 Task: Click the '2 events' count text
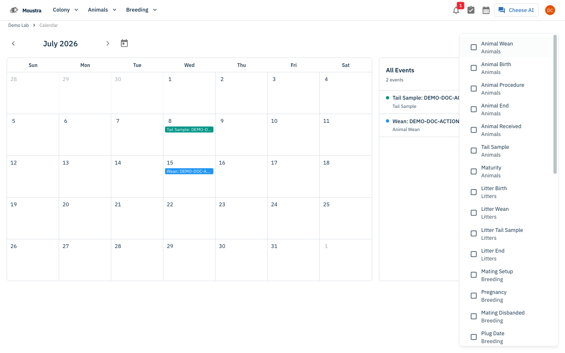395,80
